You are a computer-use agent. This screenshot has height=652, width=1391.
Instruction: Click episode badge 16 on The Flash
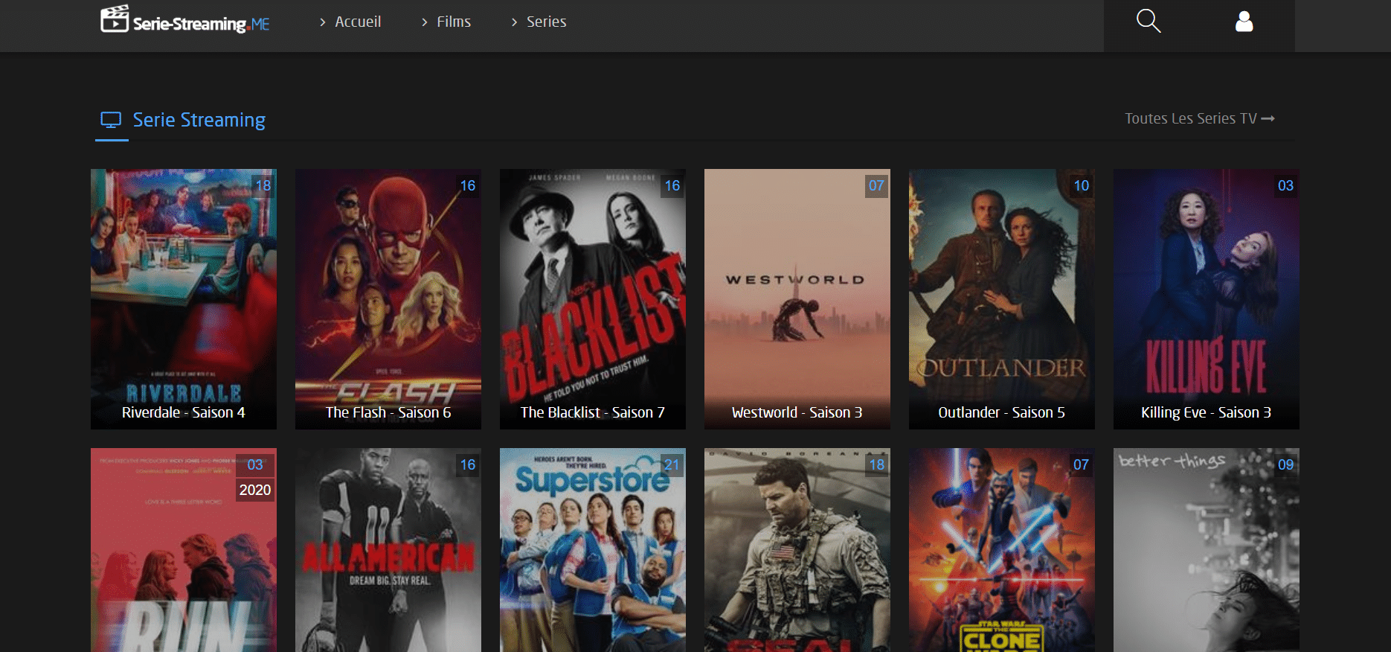click(x=468, y=185)
